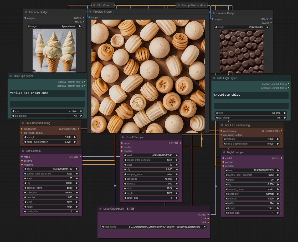The height and width of the screenshot is (242, 298).
Task: Select the Clip Vision node header
Action: (104, 5)
